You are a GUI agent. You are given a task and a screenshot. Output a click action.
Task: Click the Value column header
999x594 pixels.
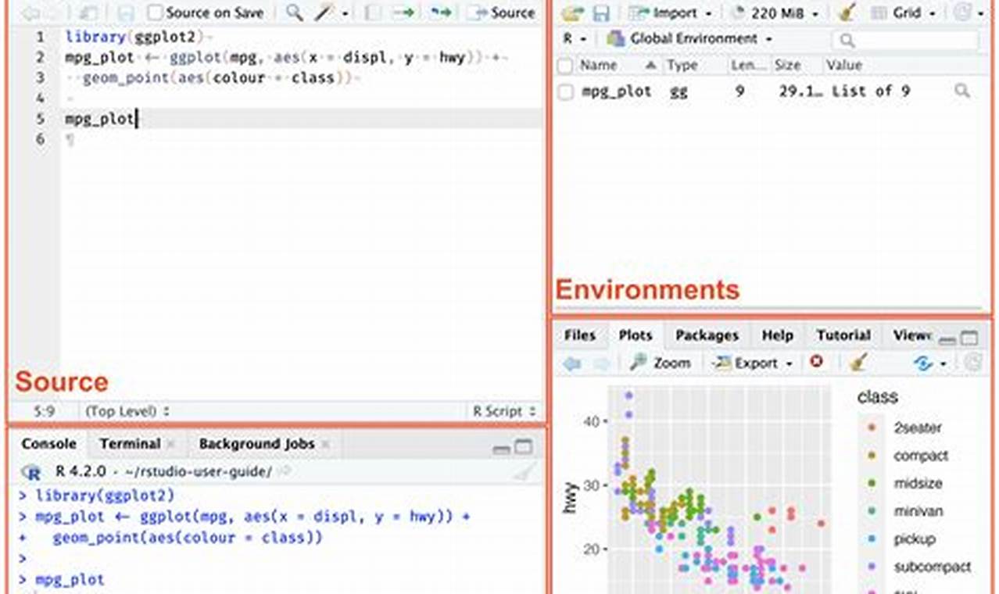[843, 66]
